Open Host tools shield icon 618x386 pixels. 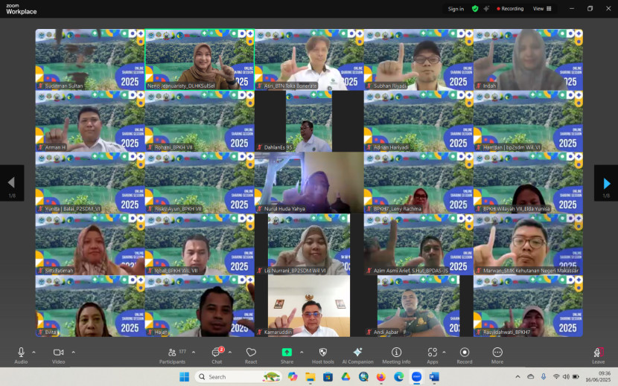coord(322,355)
